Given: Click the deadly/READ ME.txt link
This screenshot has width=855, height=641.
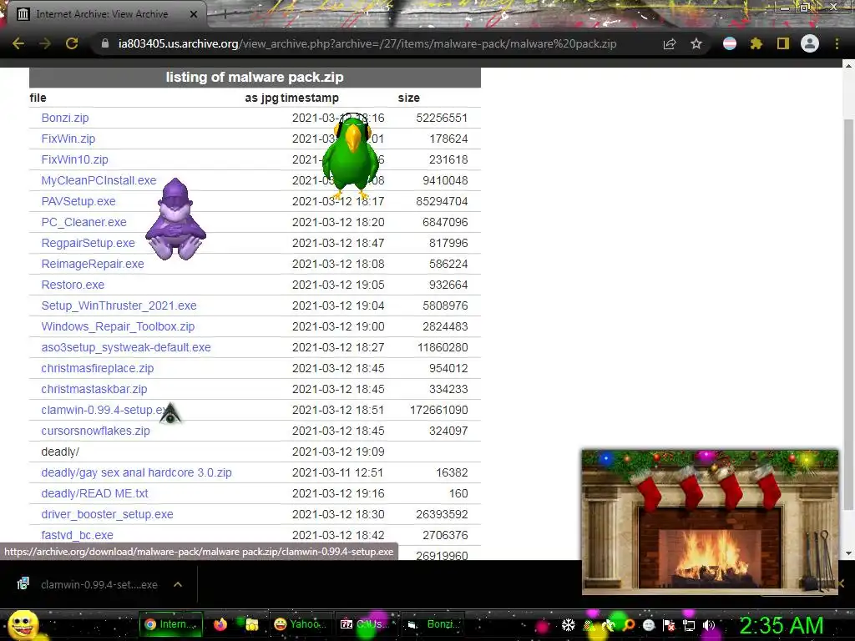Looking at the screenshot, I should click(95, 493).
